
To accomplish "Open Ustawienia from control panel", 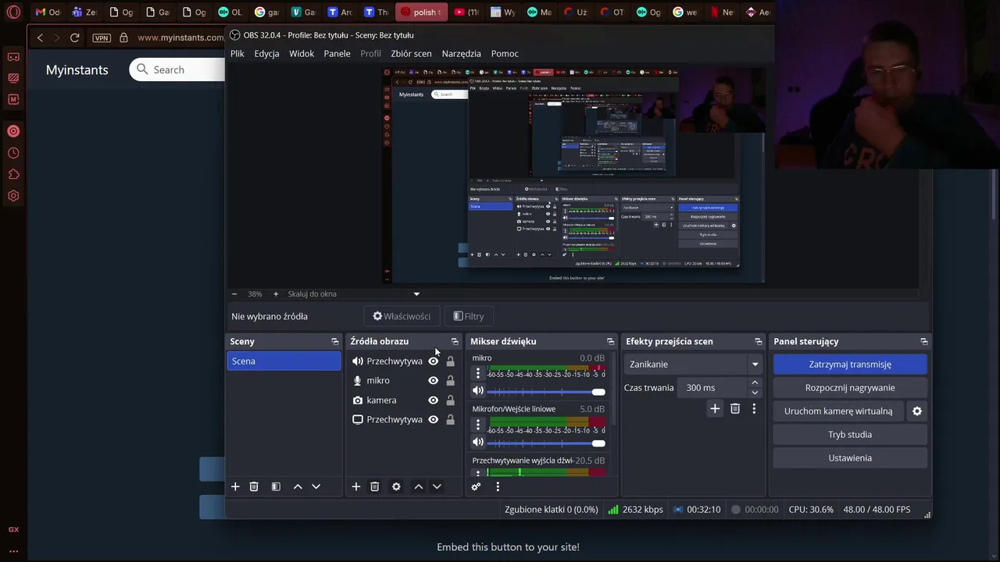I will pyautogui.click(x=850, y=458).
